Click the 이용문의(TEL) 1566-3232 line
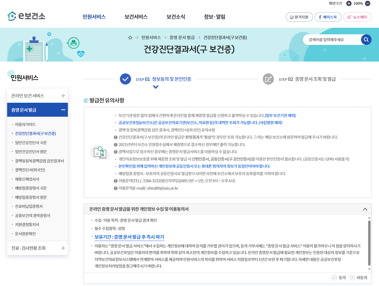The image size is (379, 286). point(177,181)
